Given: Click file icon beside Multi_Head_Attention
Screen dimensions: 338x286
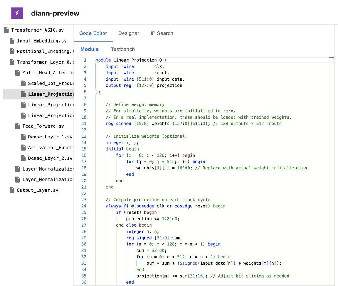Looking at the screenshot, I should (x=17, y=73).
